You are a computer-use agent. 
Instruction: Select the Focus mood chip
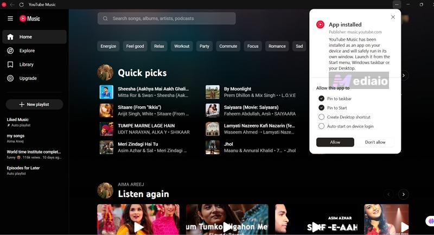(253, 46)
